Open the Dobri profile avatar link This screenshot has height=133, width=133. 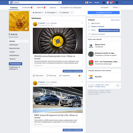(x=87, y=2)
